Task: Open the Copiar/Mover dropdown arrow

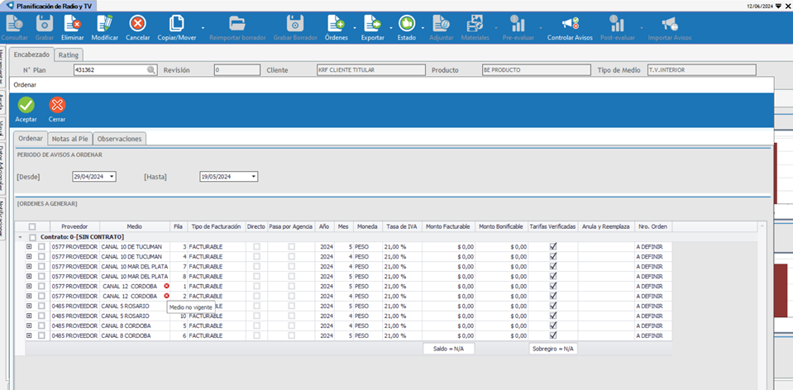Action: (x=203, y=28)
